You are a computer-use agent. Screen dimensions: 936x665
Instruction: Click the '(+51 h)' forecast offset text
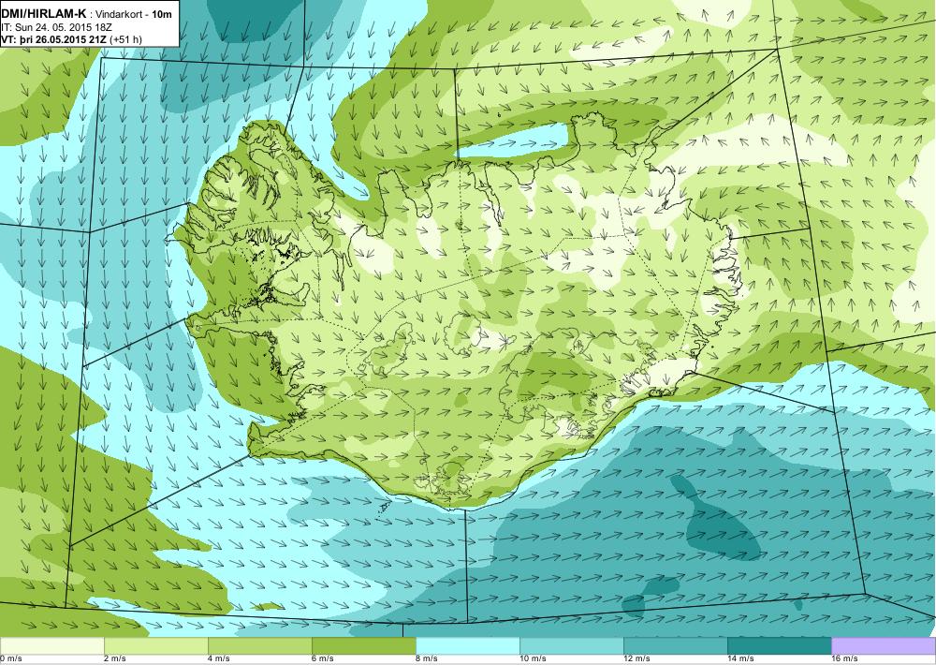click(126, 39)
